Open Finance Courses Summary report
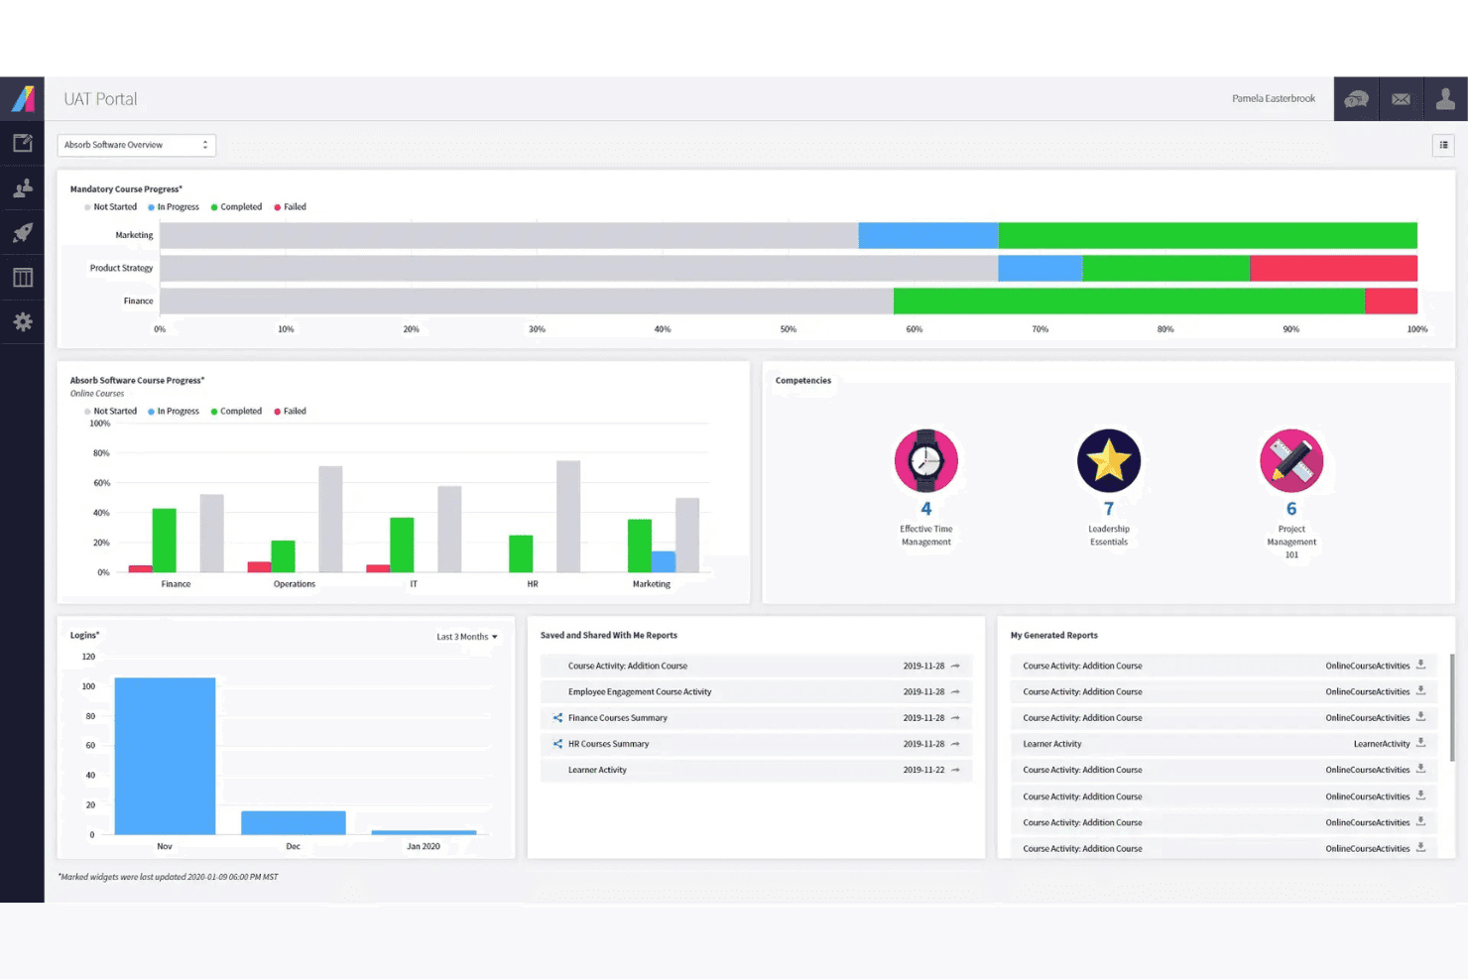This screenshot has width=1468, height=979. tap(617, 718)
